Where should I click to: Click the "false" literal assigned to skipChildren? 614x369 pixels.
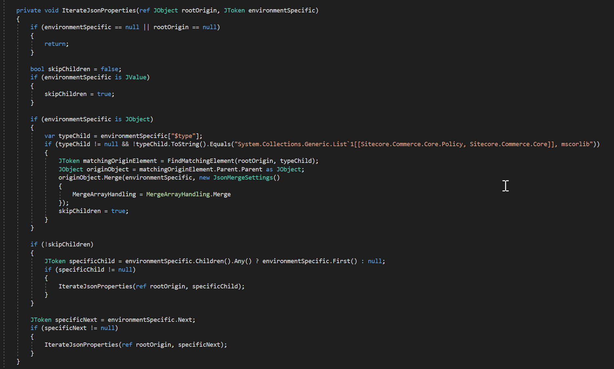[109, 69]
